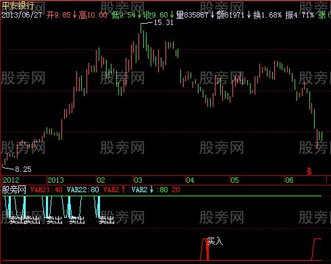Select the 05 month marker
The width and height of the screenshot is (331, 264).
tap(234, 180)
